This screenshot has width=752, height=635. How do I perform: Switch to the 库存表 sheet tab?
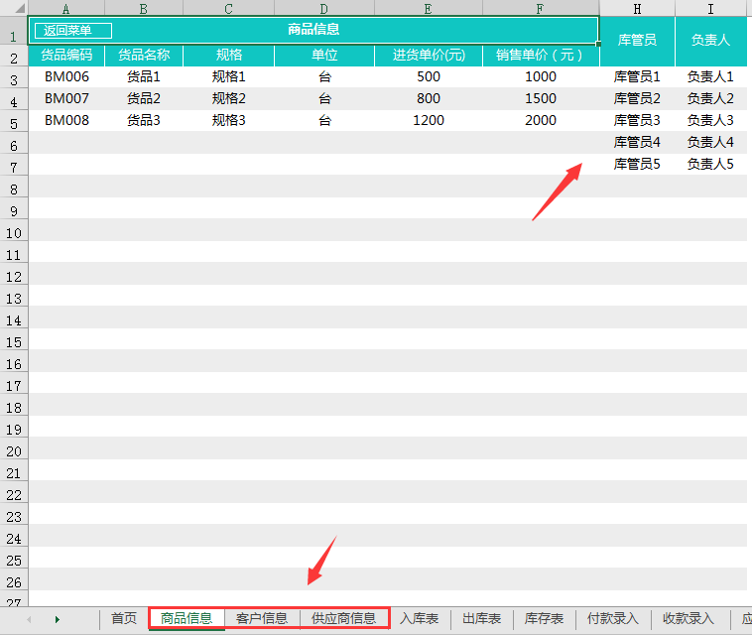click(544, 618)
